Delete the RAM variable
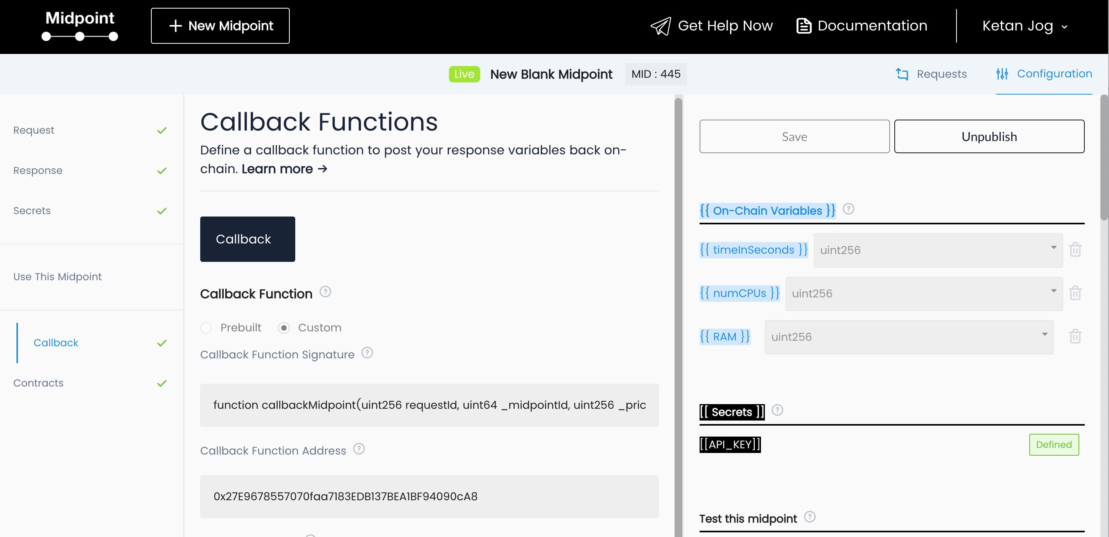The image size is (1109, 537). tap(1075, 337)
